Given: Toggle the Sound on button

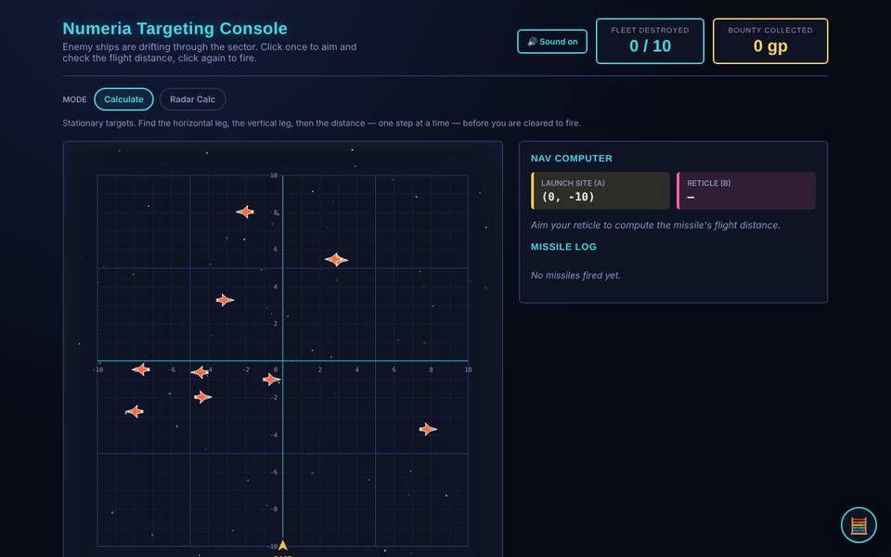Looking at the screenshot, I should pyautogui.click(x=551, y=42).
